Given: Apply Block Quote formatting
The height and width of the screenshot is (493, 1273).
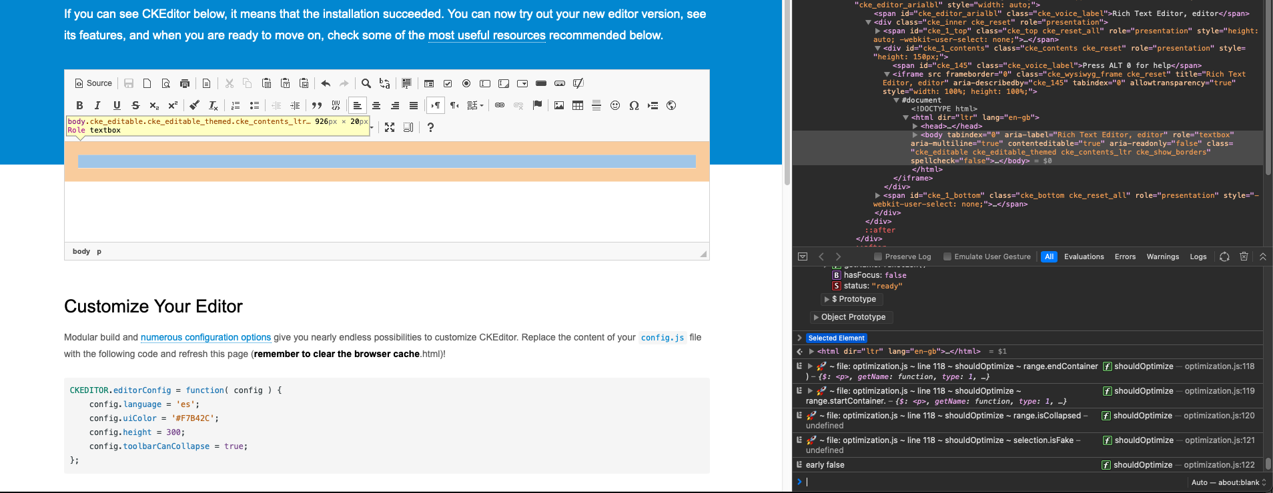Looking at the screenshot, I should click(317, 105).
